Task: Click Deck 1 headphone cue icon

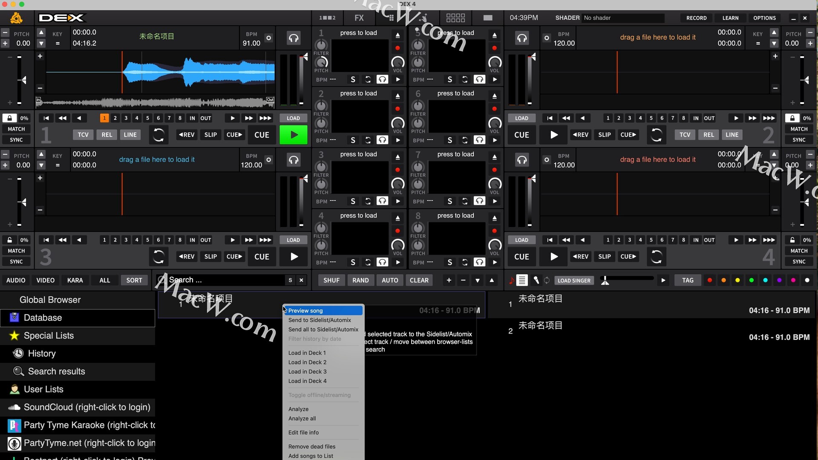Action: point(294,38)
